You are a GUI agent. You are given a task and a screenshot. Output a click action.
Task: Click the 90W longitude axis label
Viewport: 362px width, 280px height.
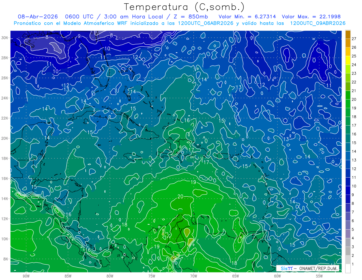26,276
